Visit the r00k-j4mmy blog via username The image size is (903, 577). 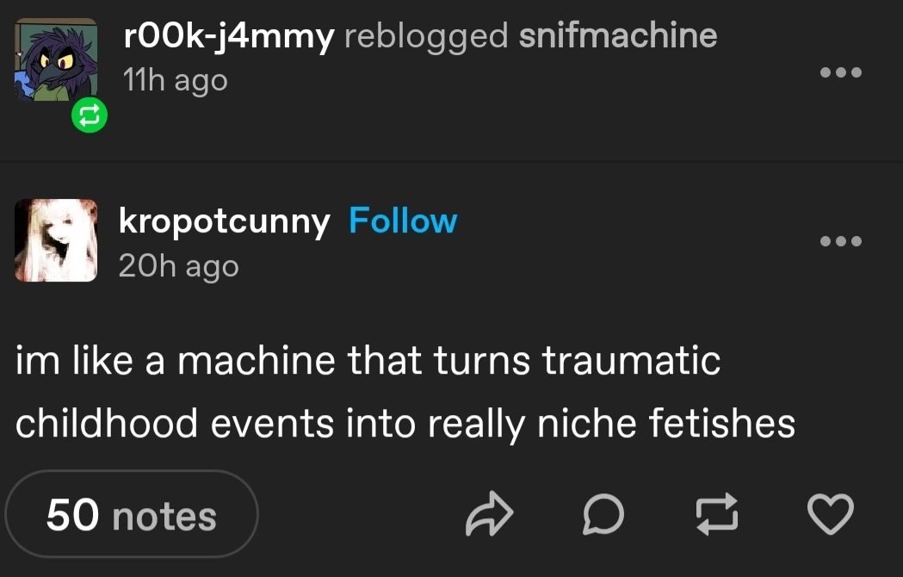point(228,36)
